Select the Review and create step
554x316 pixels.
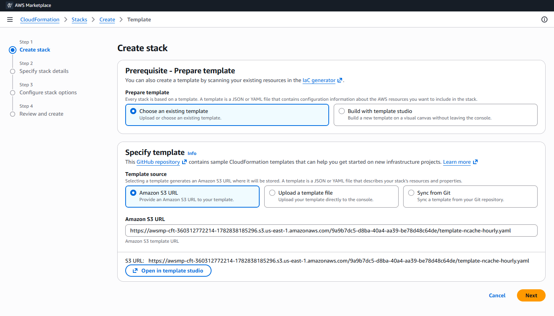click(x=42, y=114)
